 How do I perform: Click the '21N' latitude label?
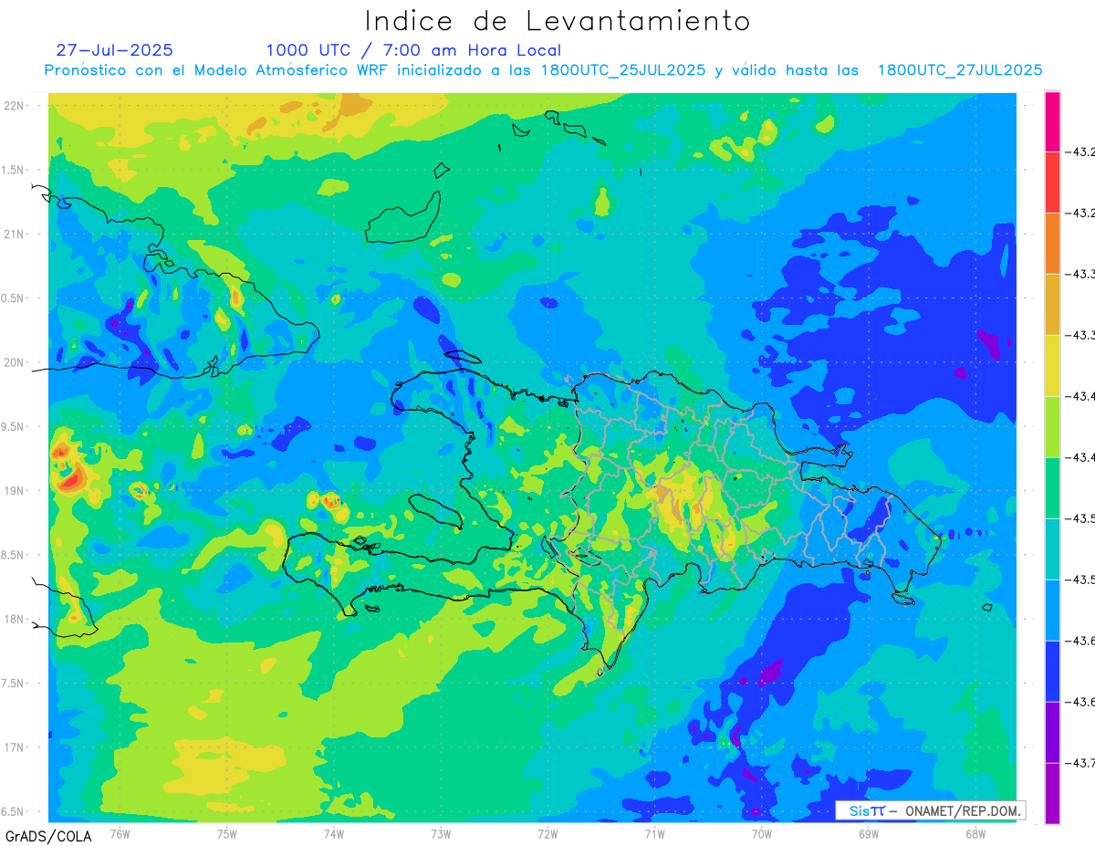15,234
